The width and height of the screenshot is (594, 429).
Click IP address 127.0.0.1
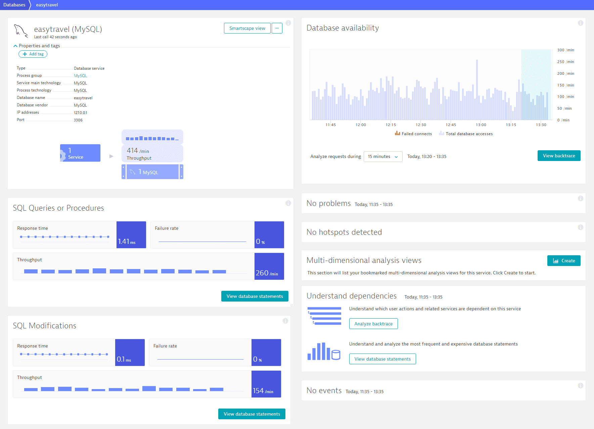point(81,113)
